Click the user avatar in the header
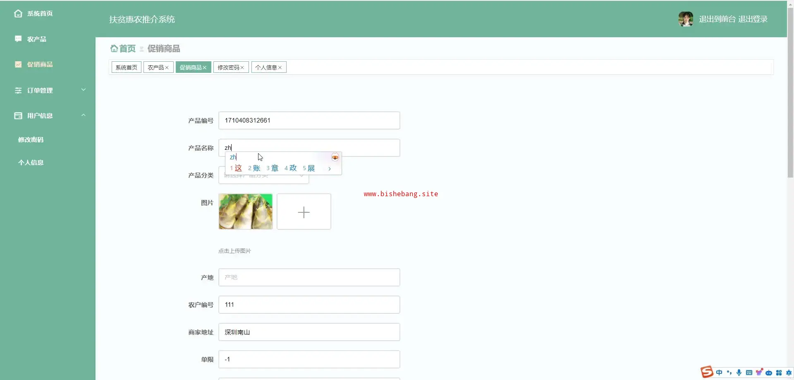The image size is (794, 380). (686, 19)
